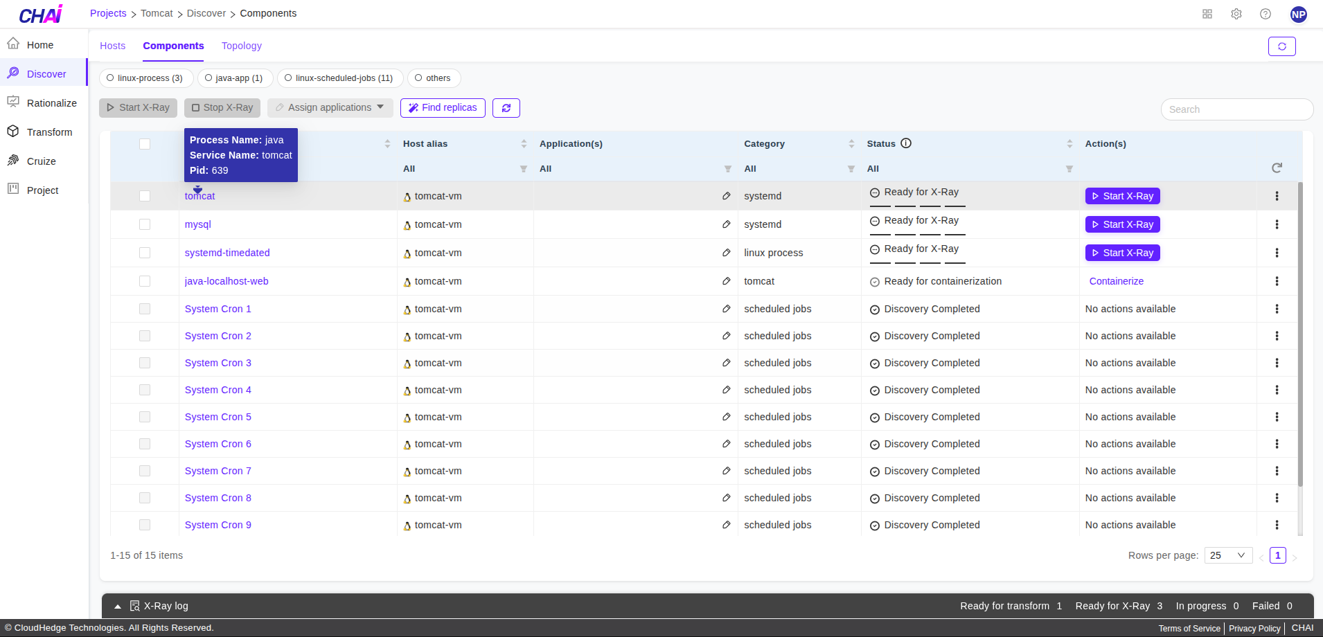Open more actions for System Cron 6
The width and height of the screenshot is (1323, 637).
click(1277, 444)
